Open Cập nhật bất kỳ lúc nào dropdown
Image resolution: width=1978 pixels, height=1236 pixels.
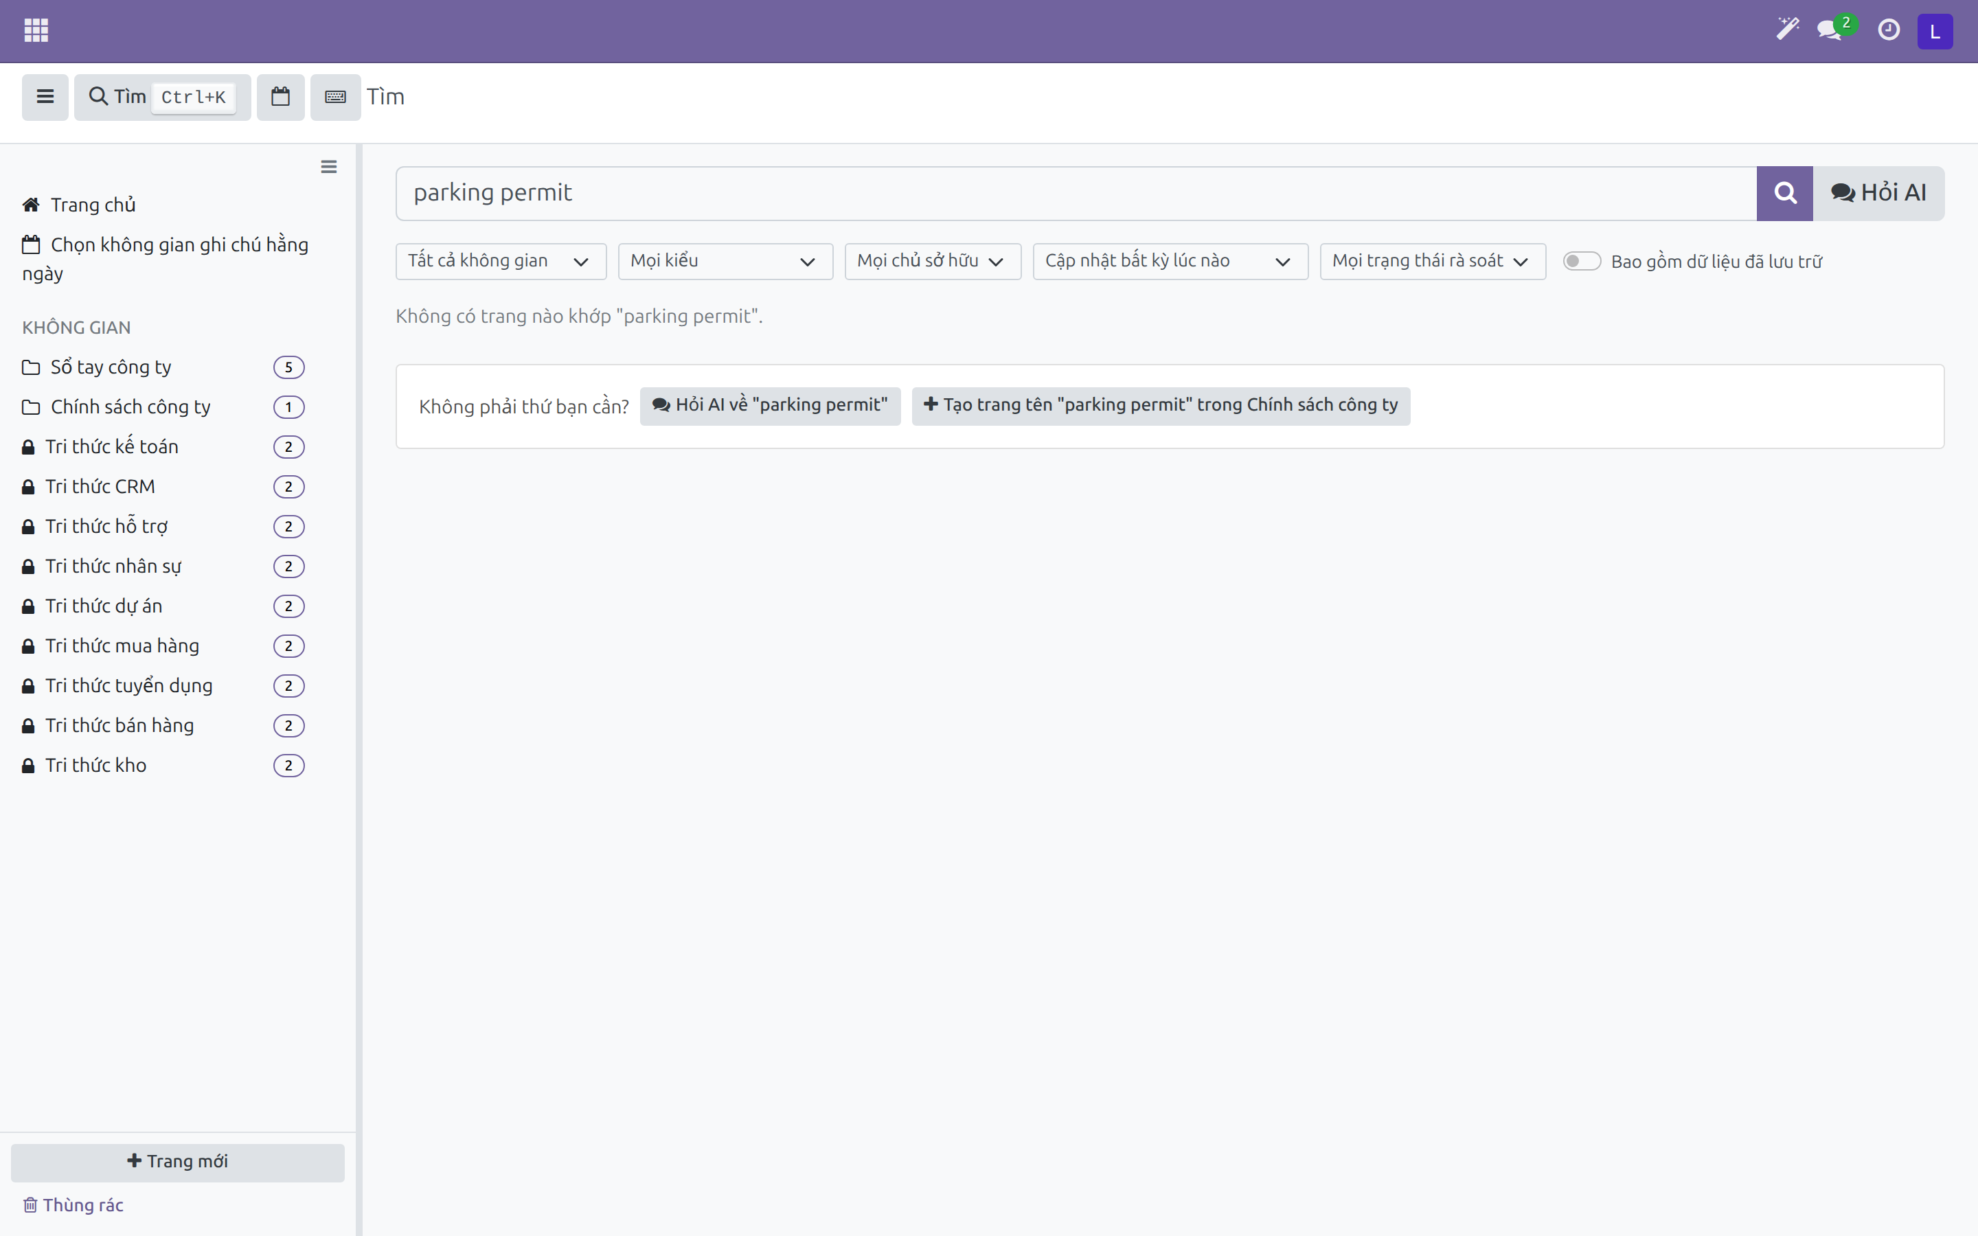pos(1170,261)
